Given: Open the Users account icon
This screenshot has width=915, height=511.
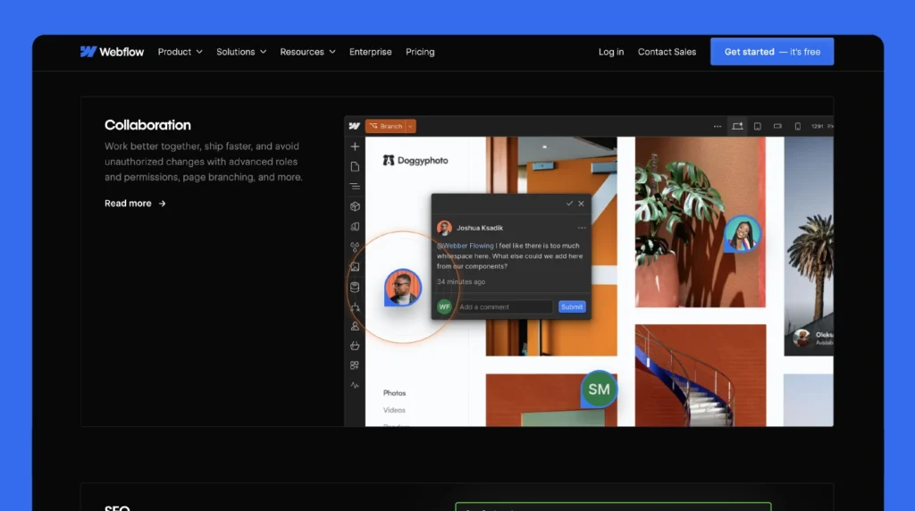Looking at the screenshot, I should click(x=355, y=327).
